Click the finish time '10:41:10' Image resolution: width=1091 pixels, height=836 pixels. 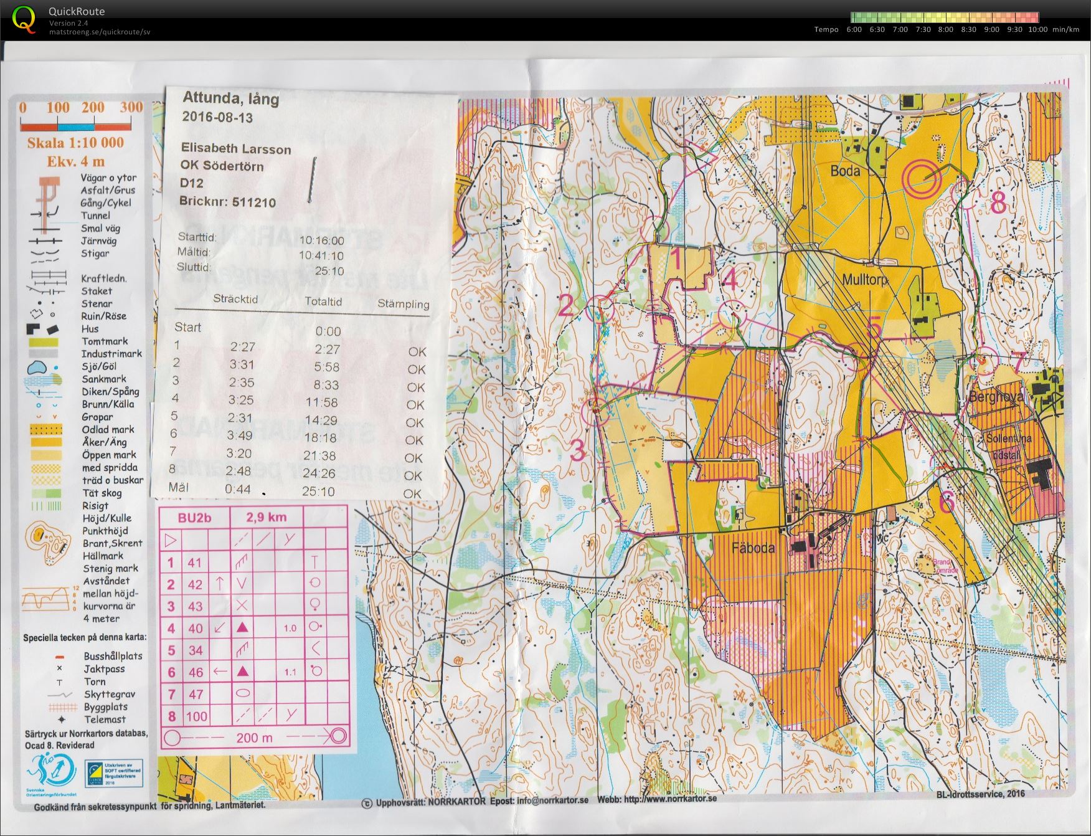point(321,255)
